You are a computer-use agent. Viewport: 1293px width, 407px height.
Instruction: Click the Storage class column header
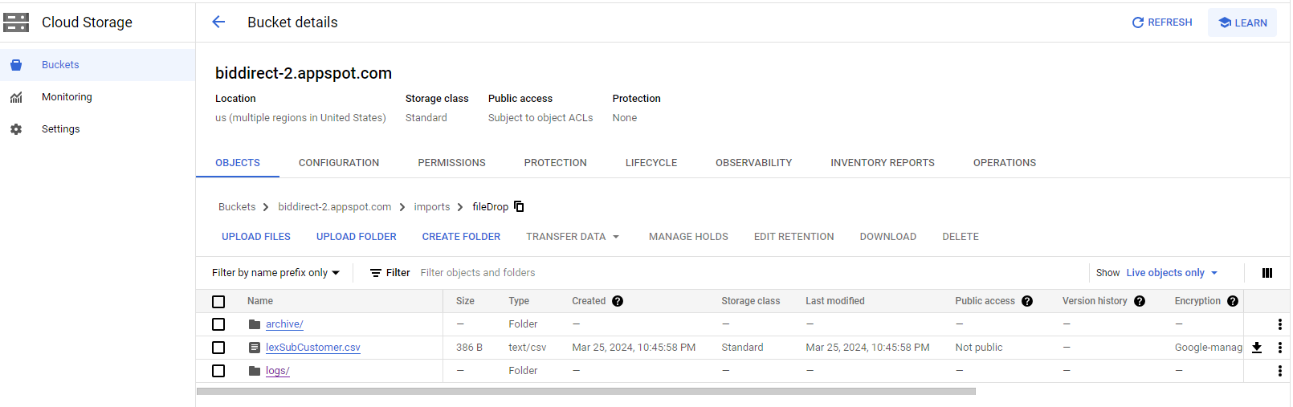click(x=750, y=301)
